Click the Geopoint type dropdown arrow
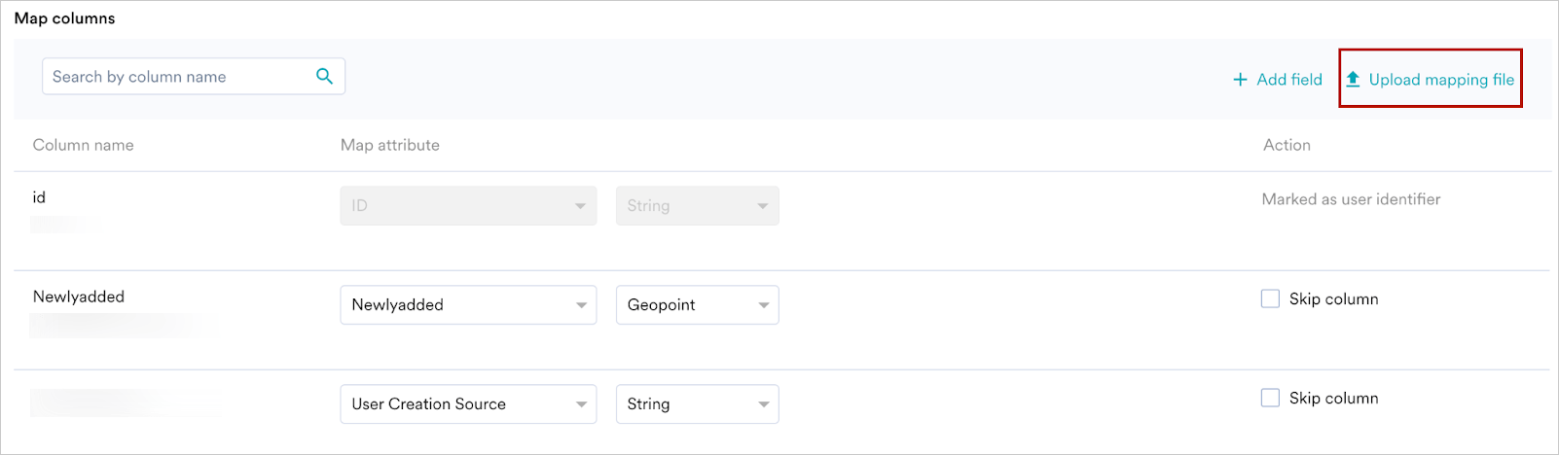The height and width of the screenshot is (455, 1559). pyautogui.click(x=763, y=305)
